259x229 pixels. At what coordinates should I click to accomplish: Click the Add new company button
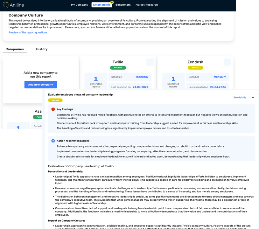[41, 85]
